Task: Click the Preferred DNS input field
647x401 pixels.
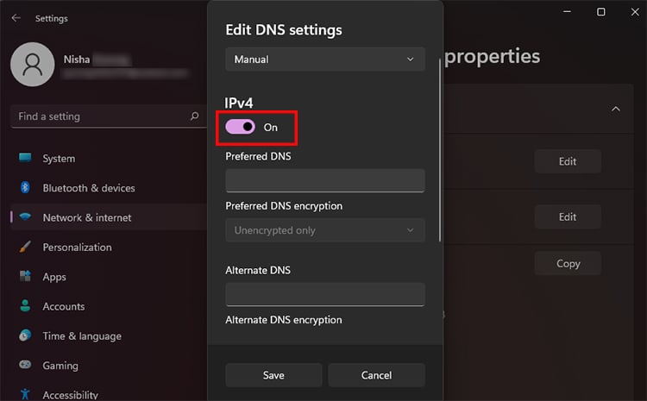Action: pos(325,180)
